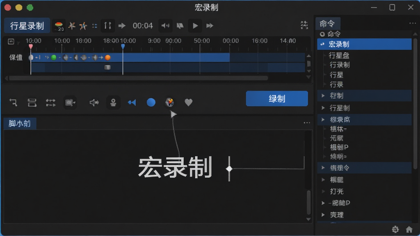
Task: Select the 行录 item in command tree
Action: pyautogui.click(x=336, y=84)
